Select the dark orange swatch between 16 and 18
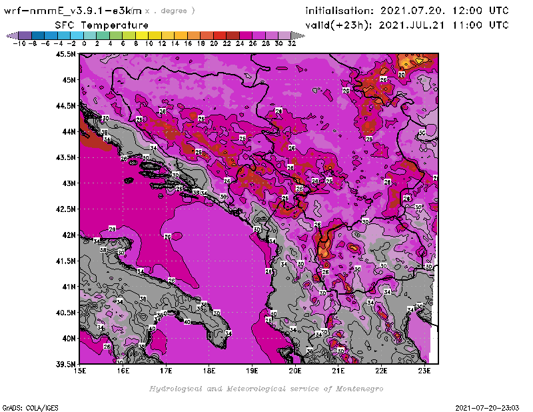The image size is (533, 412). [194, 35]
